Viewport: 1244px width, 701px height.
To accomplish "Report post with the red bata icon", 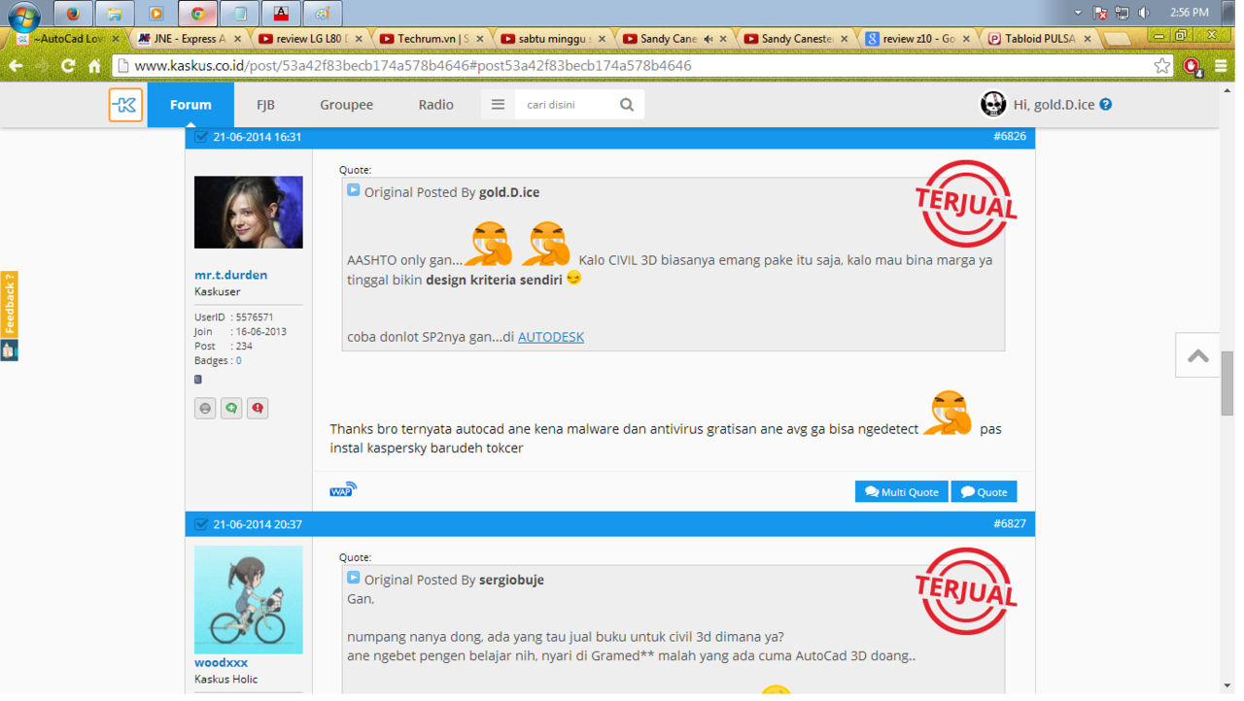I will (x=258, y=408).
